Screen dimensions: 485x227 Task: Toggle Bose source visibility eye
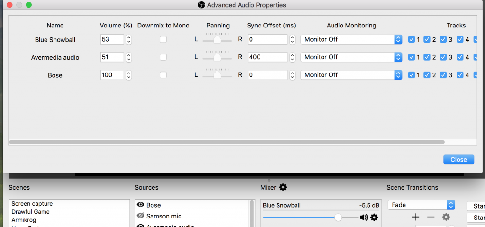coord(141,205)
